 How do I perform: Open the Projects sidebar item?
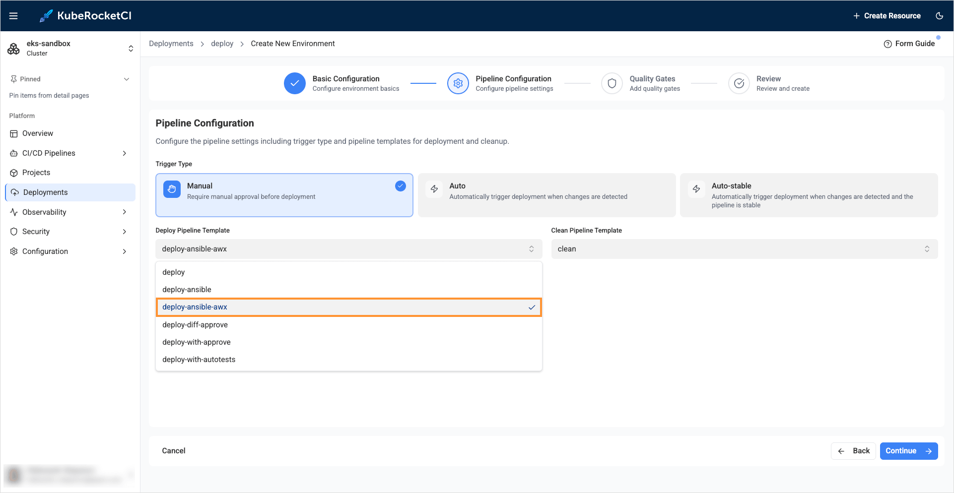[70, 173]
